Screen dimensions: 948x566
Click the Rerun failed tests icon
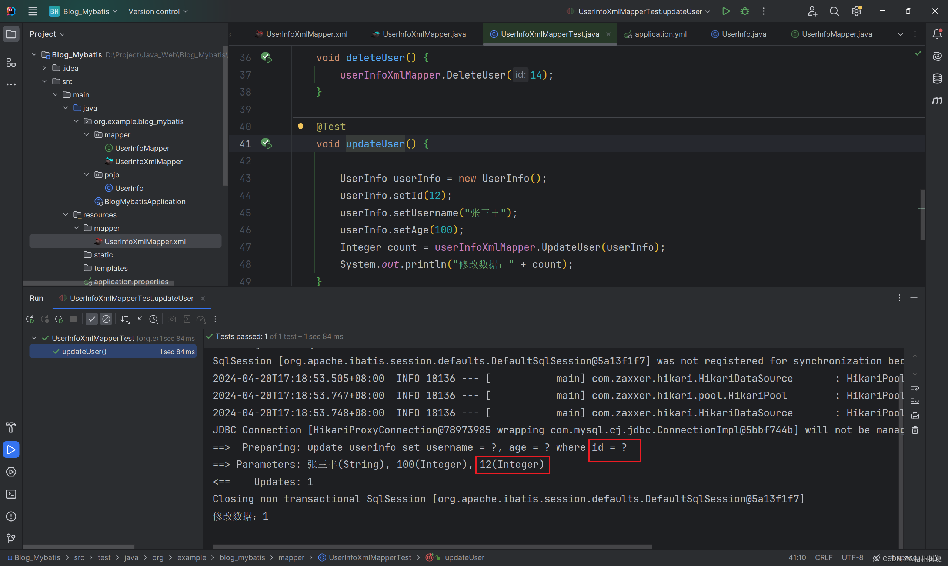[x=45, y=319]
